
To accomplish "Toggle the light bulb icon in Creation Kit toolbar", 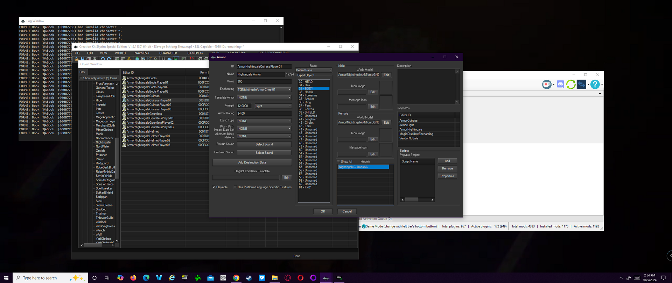I will (163, 59).
